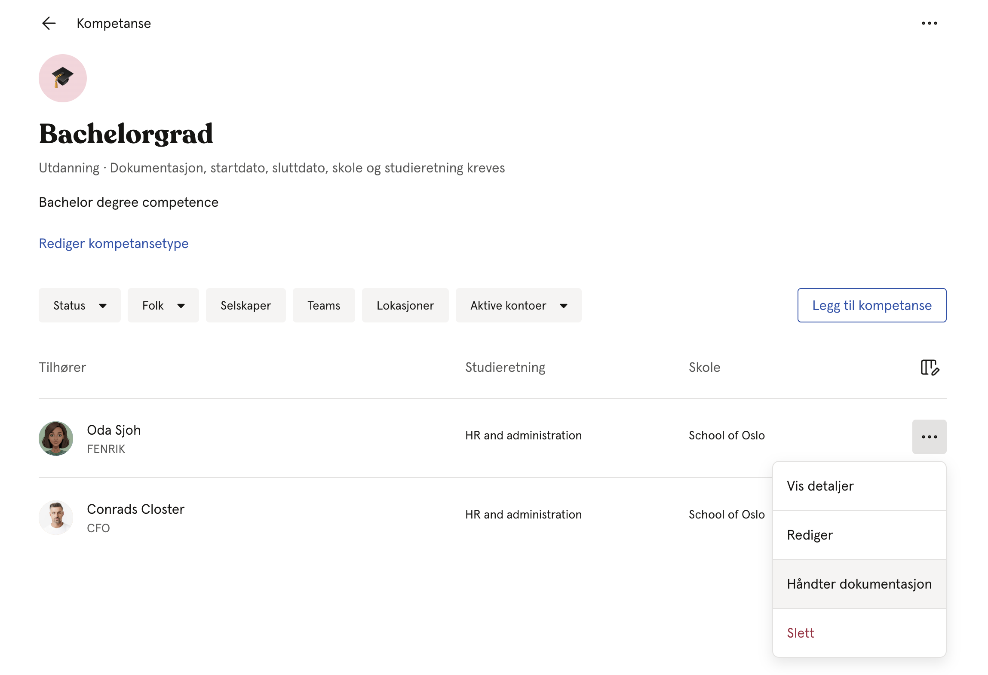Click the Bachelor degree competence description
The width and height of the screenshot is (988, 675).
(x=129, y=202)
